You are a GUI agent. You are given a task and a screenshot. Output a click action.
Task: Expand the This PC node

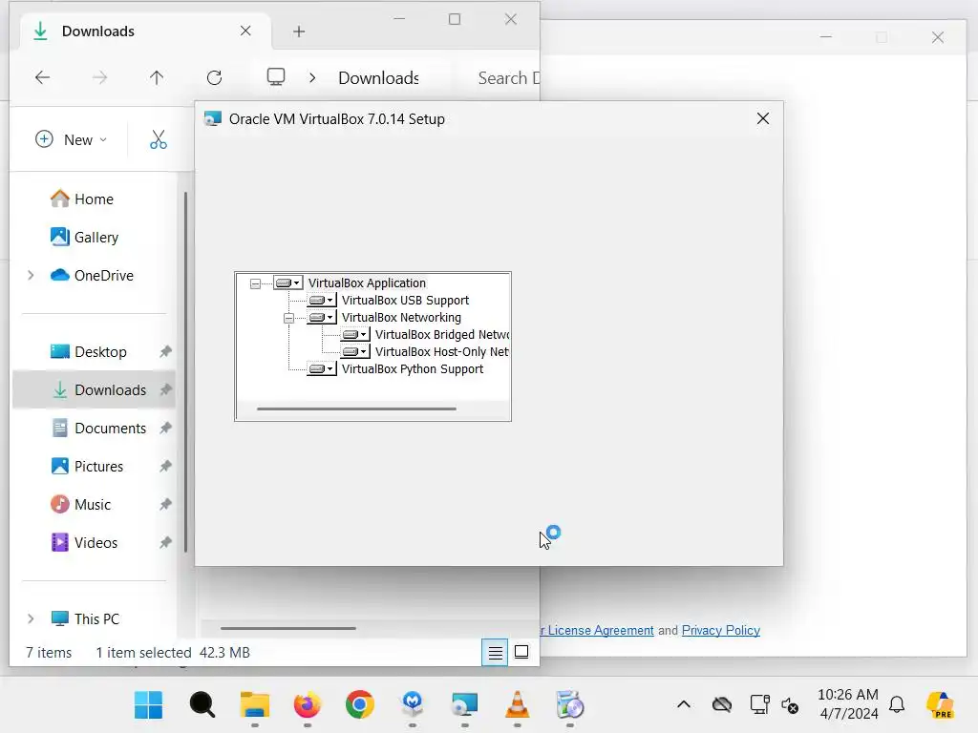[31, 618]
